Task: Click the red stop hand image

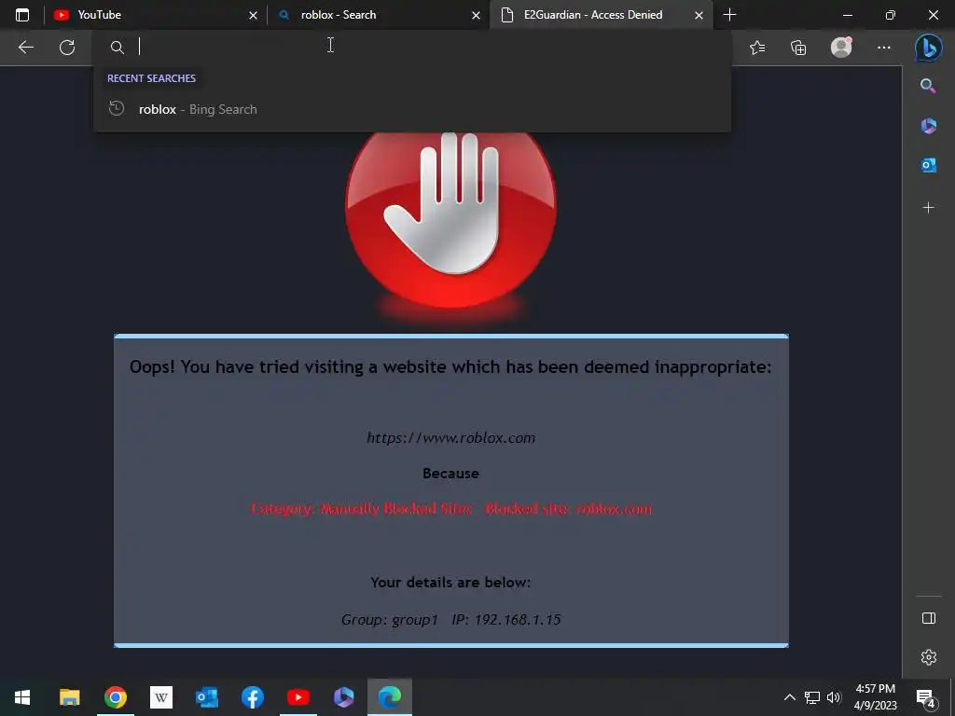Action: (450, 220)
